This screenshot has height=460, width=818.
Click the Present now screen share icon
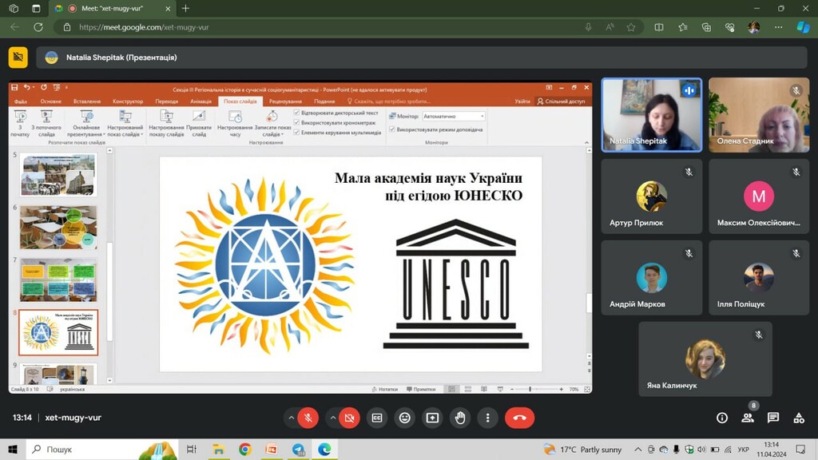432,418
